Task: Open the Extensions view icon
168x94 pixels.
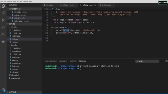Action: [x=3, y=34]
